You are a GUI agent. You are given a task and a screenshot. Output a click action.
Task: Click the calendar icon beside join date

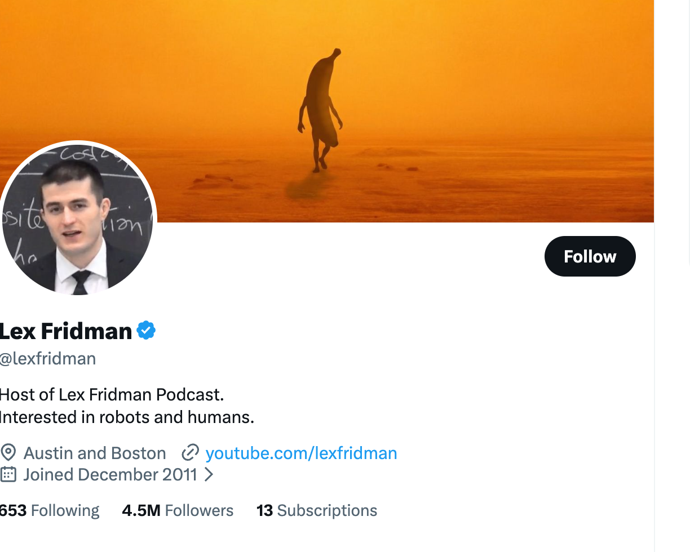(8, 474)
